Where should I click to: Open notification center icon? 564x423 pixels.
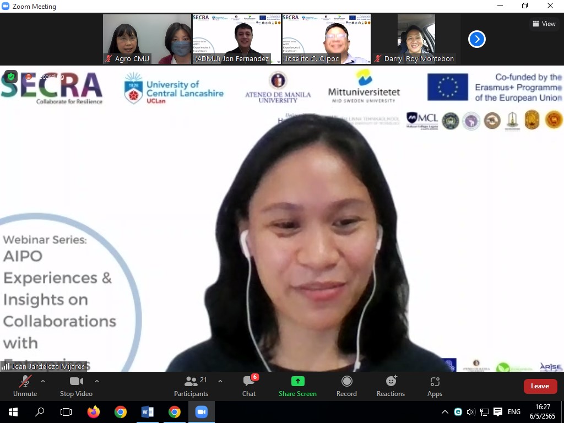(x=498, y=412)
